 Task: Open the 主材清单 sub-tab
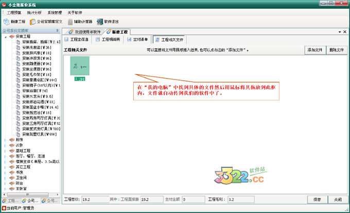[x=137, y=40]
